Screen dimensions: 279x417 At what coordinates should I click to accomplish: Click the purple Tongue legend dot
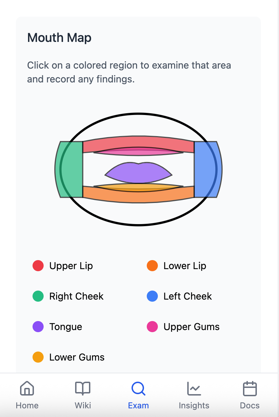point(38,327)
